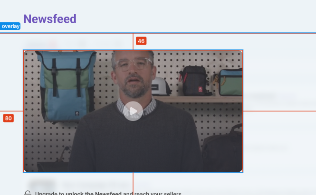Click the blue overlay label tag
Image resolution: width=316 pixels, height=195 pixels.
[10, 26]
